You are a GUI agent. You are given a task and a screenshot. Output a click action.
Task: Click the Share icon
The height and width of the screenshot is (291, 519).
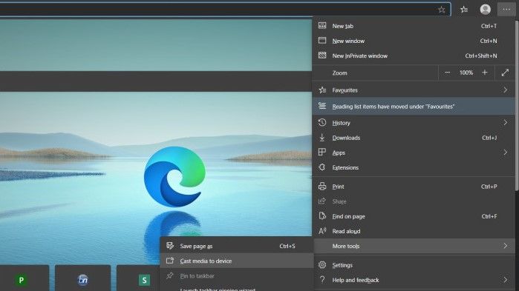[322, 201]
